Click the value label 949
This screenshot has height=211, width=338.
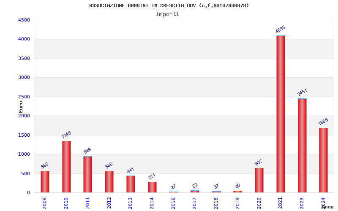click(87, 151)
